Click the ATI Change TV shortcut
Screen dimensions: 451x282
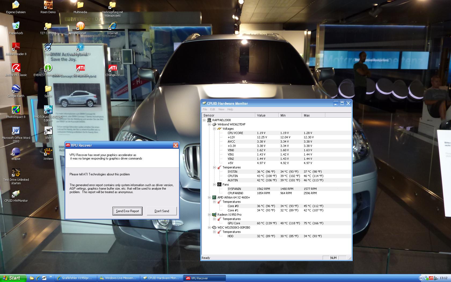112,70
